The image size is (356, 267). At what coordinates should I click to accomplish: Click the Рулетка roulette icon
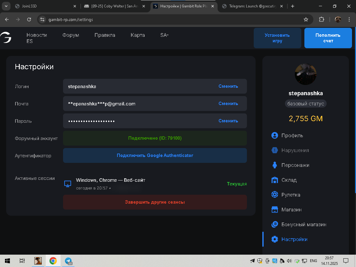coord(274,195)
